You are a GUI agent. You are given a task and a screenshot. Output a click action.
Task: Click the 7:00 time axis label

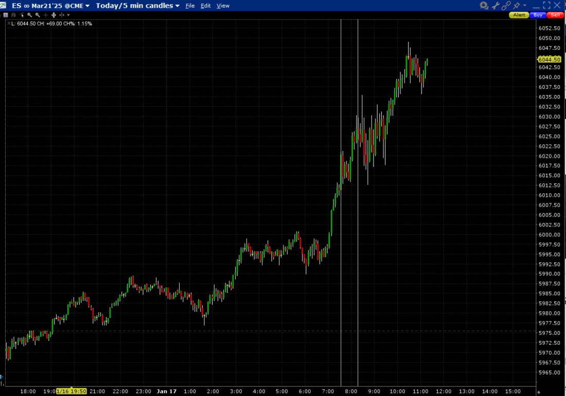[x=328, y=391]
